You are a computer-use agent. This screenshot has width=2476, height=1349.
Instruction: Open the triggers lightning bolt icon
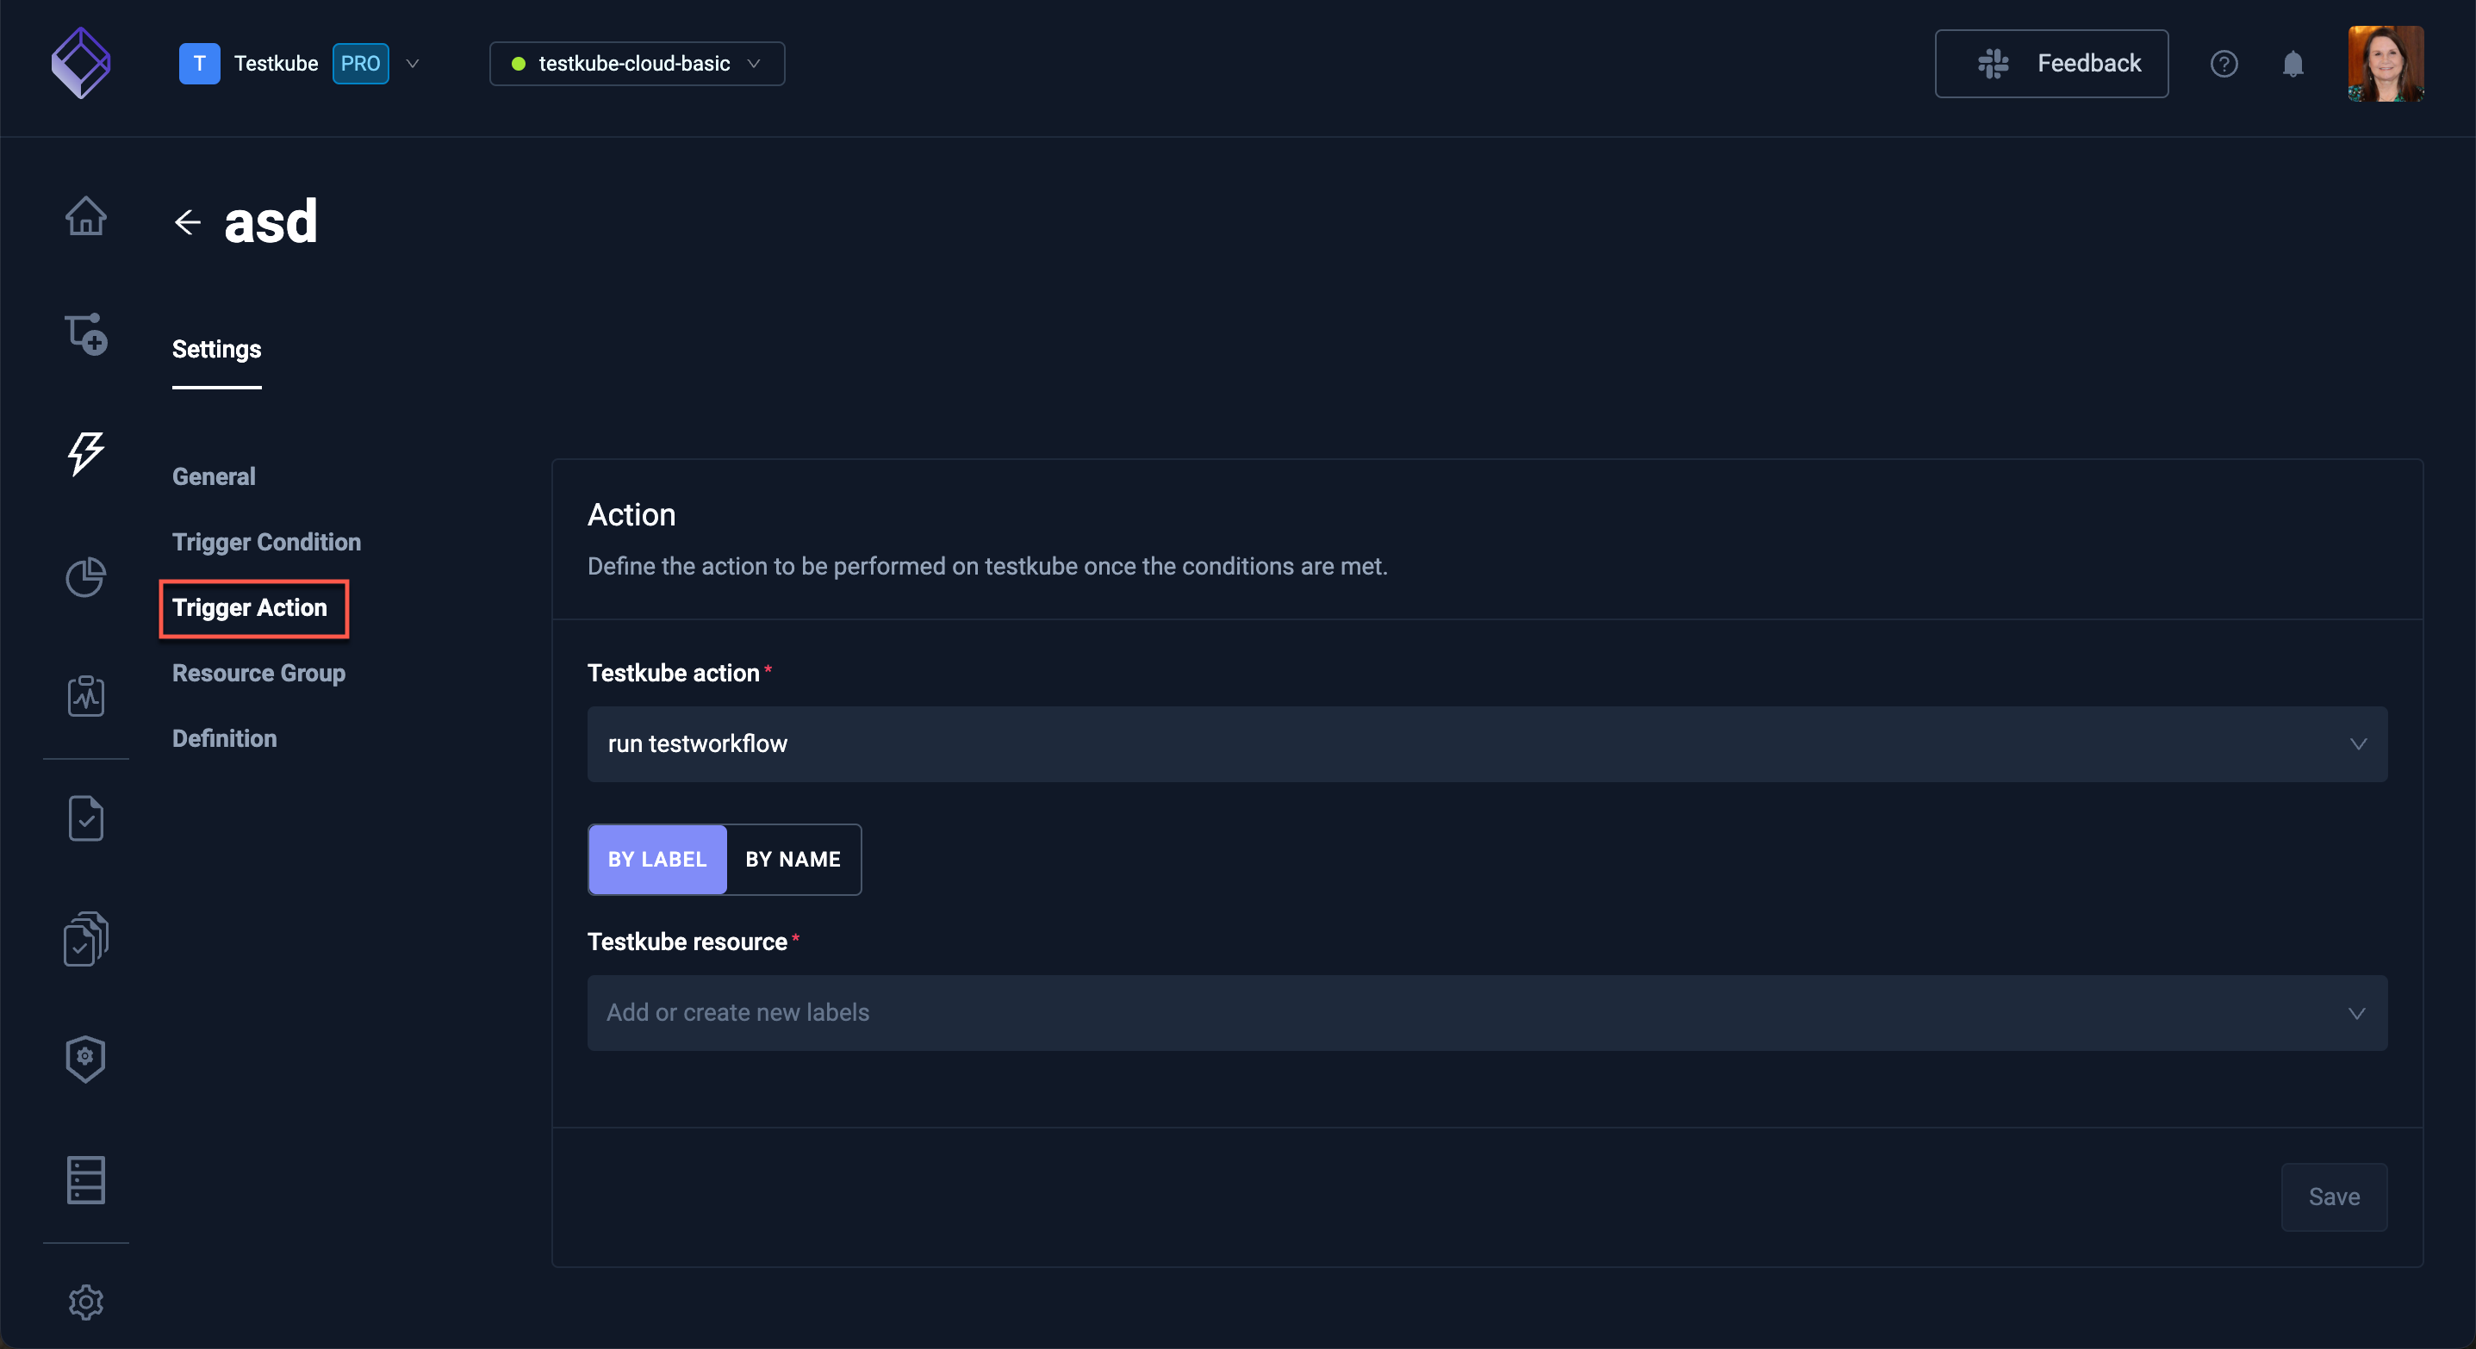click(x=85, y=452)
